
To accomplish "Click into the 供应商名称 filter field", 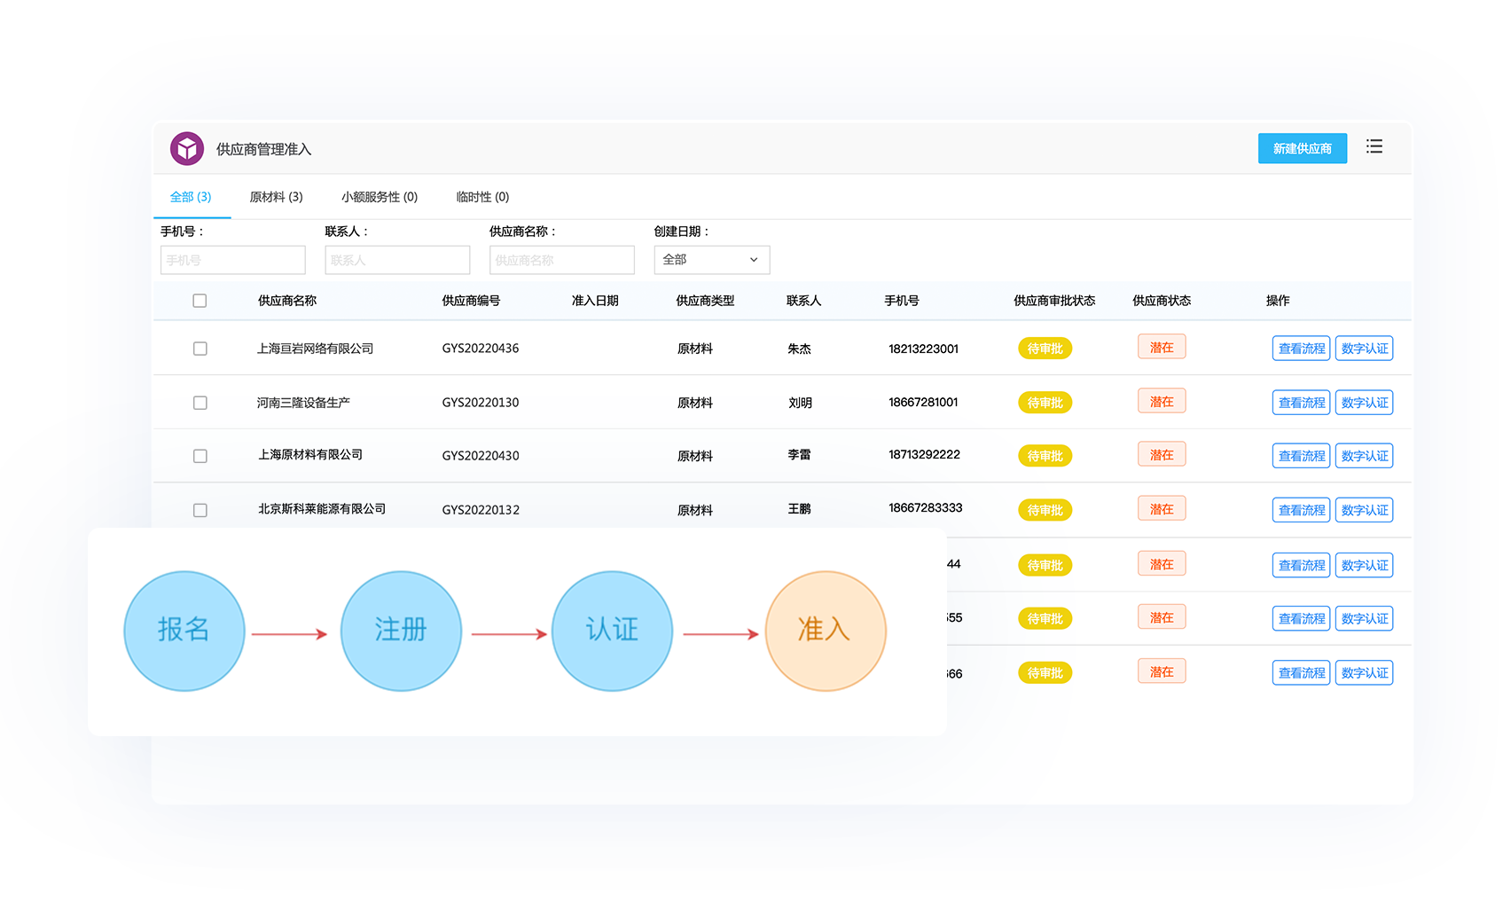I will coord(561,260).
